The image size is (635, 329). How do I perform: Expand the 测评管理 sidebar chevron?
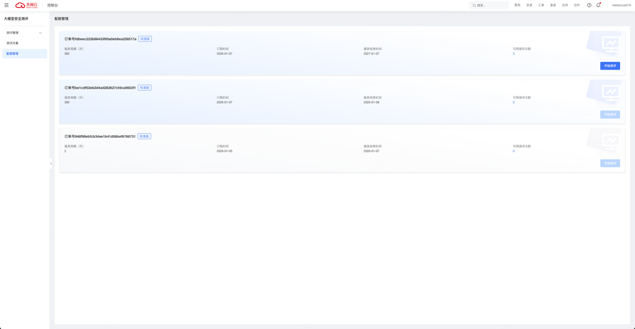(41, 33)
